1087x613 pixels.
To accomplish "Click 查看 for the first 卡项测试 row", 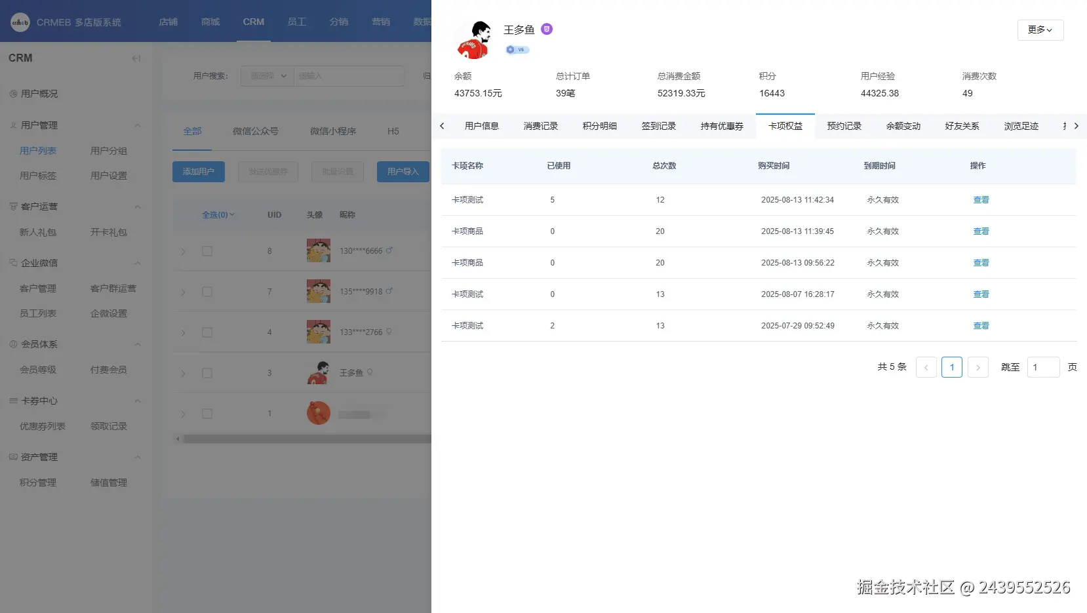I will (981, 200).
